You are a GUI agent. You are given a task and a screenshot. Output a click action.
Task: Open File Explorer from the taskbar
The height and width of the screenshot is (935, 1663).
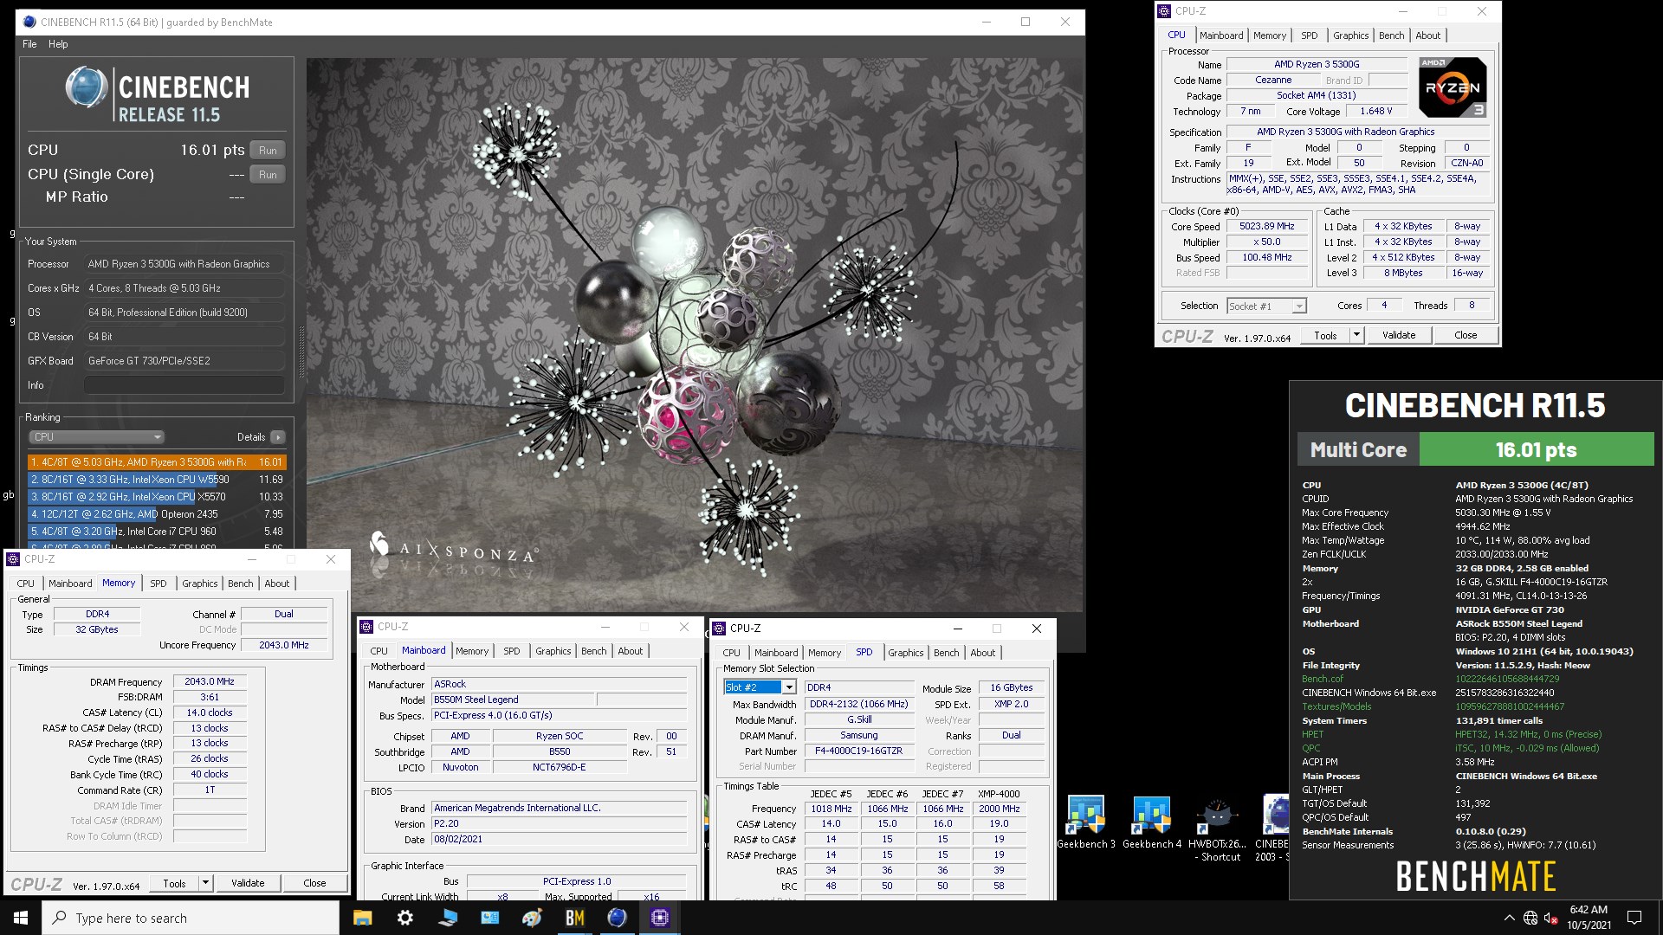click(362, 918)
